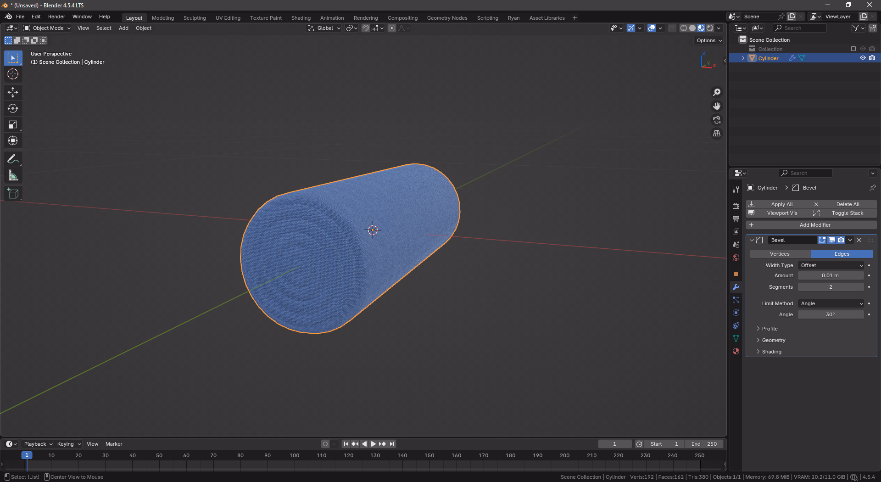Screen dimensions: 881x482
Task: Choose the Annotate pencil tool
Action: coord(13,159)
